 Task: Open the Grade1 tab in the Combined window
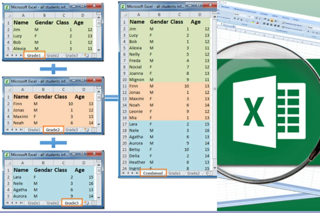tap(174, 173)
